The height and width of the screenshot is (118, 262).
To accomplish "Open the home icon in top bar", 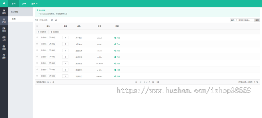I will pyautogui.click(x=4, y=3).
